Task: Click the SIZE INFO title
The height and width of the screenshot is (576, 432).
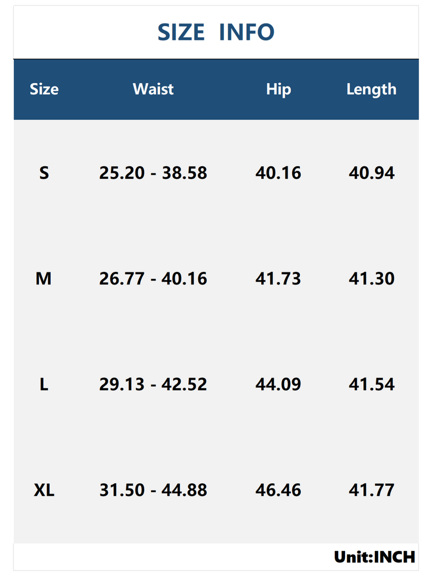Action: point(216,32)
